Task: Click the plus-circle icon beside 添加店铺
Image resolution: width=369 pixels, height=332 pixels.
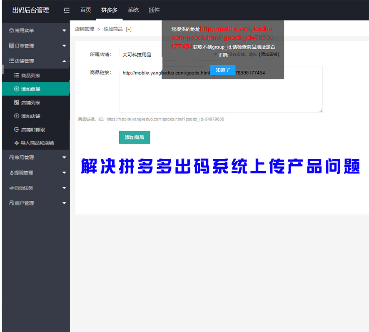Action: click(17, 116)
